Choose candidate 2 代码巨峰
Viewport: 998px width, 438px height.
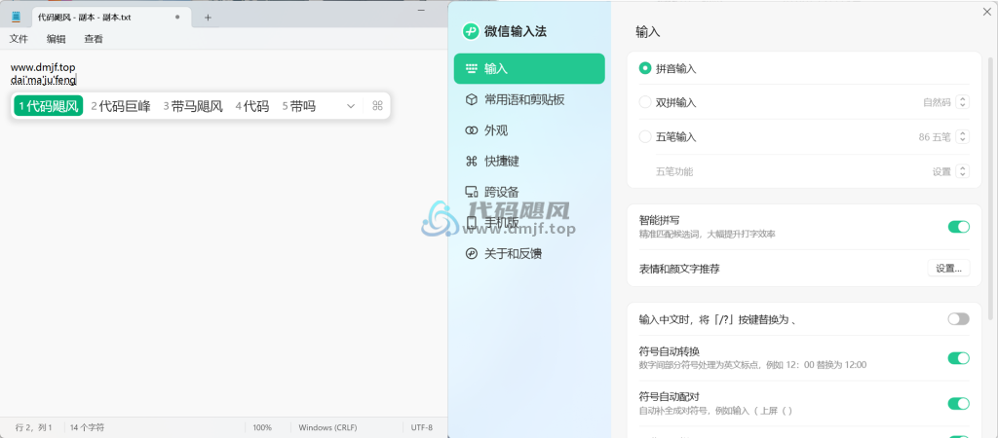[x=120, y=106]
